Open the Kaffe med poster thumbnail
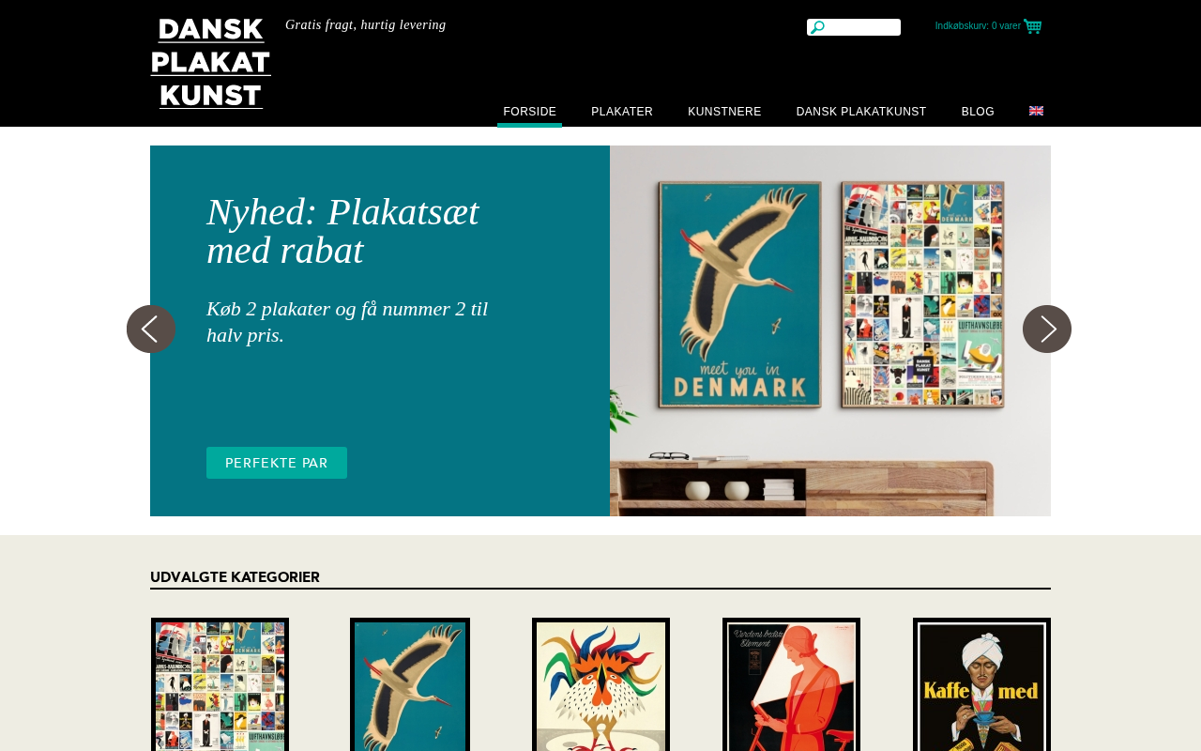This screenshot has width=1201, height=751. (x=981, y=684)
